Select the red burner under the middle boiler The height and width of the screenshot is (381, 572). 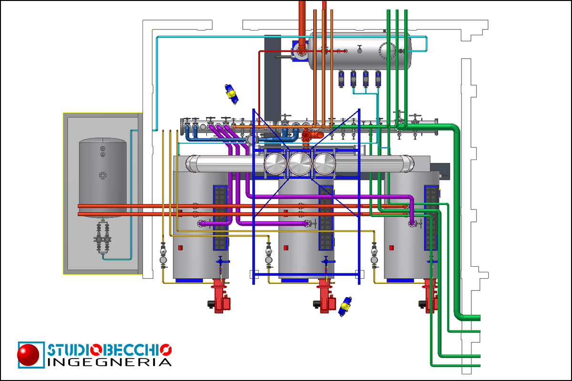[x=325, y=295]
